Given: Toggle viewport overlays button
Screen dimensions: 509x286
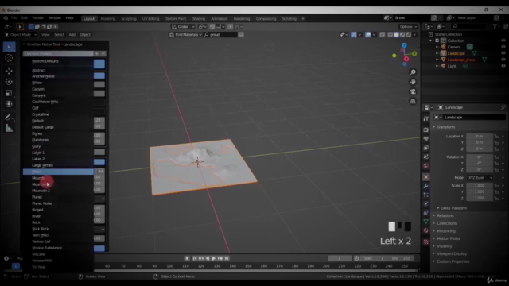Looking at the screenshot, I should 367,35.
